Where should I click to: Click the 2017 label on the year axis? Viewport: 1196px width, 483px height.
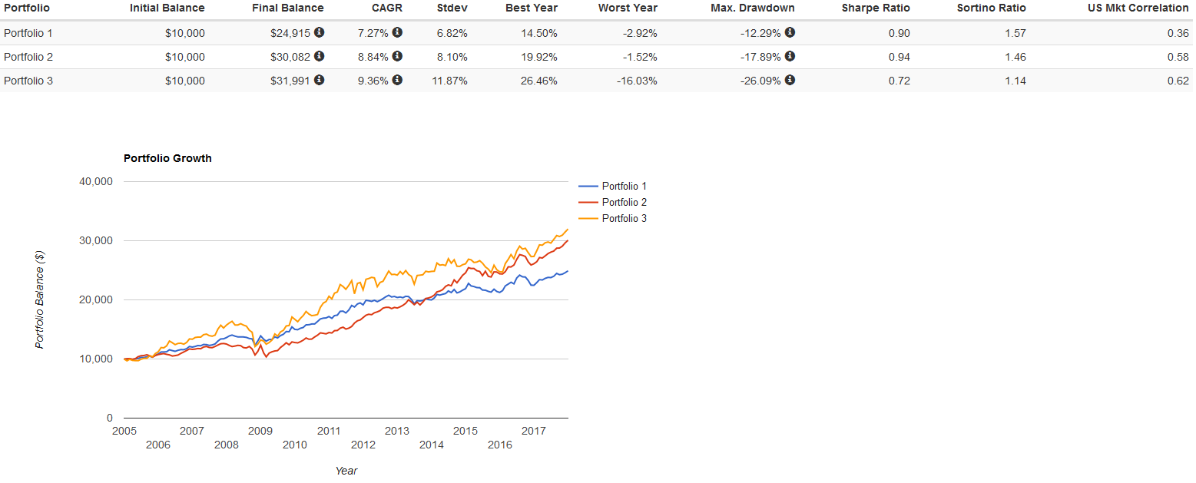(534, 432)
